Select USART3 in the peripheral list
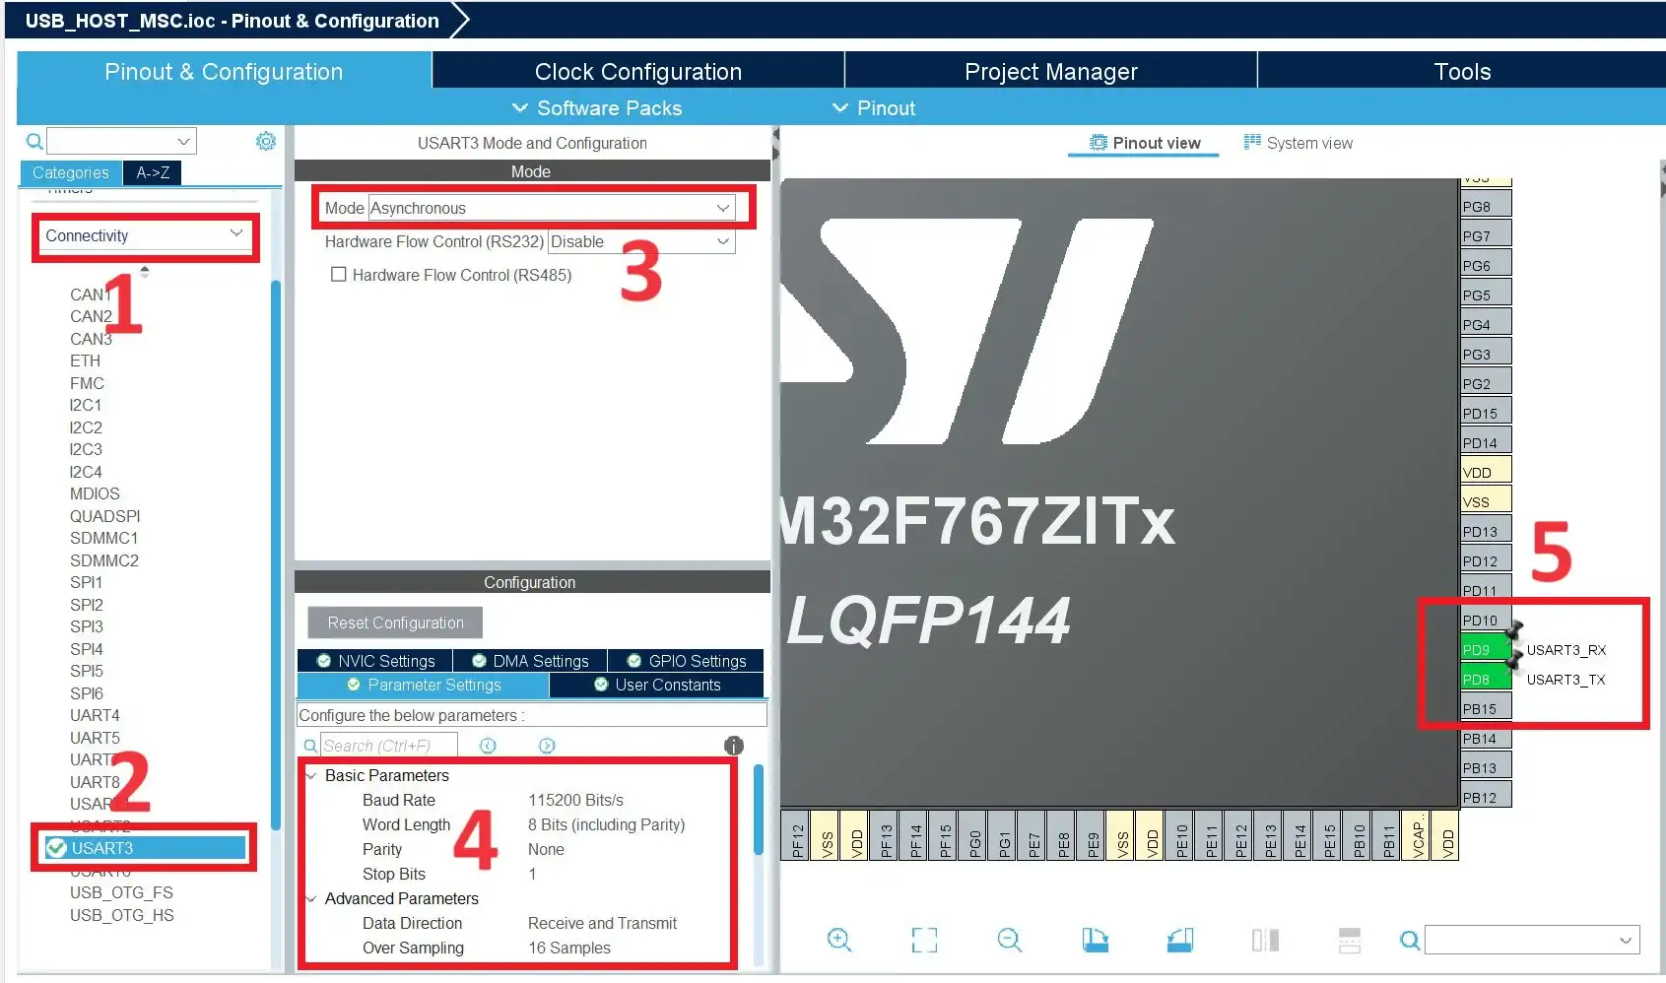This screenshot has width=1666, height=983. (x=145, y=848)
